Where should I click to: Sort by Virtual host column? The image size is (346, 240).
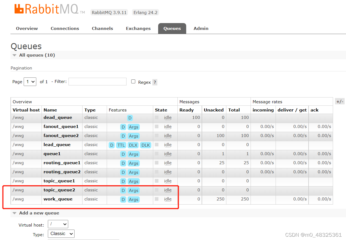(26, 110)
